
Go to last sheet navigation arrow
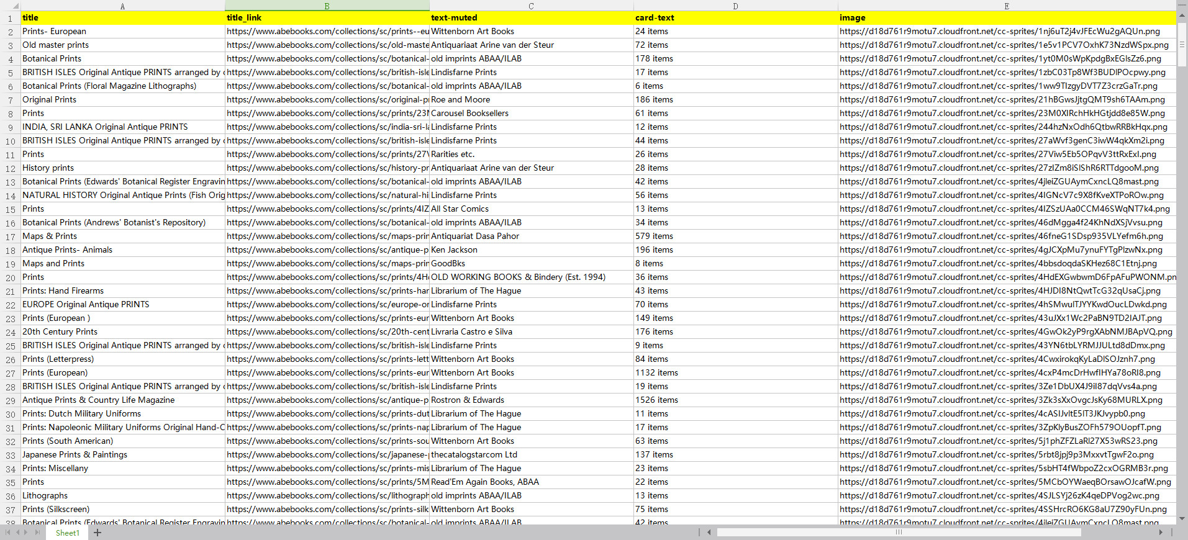coord(37,533)
